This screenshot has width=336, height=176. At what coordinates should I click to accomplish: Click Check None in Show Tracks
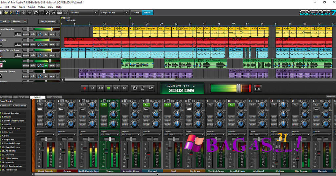pos(19,106)
